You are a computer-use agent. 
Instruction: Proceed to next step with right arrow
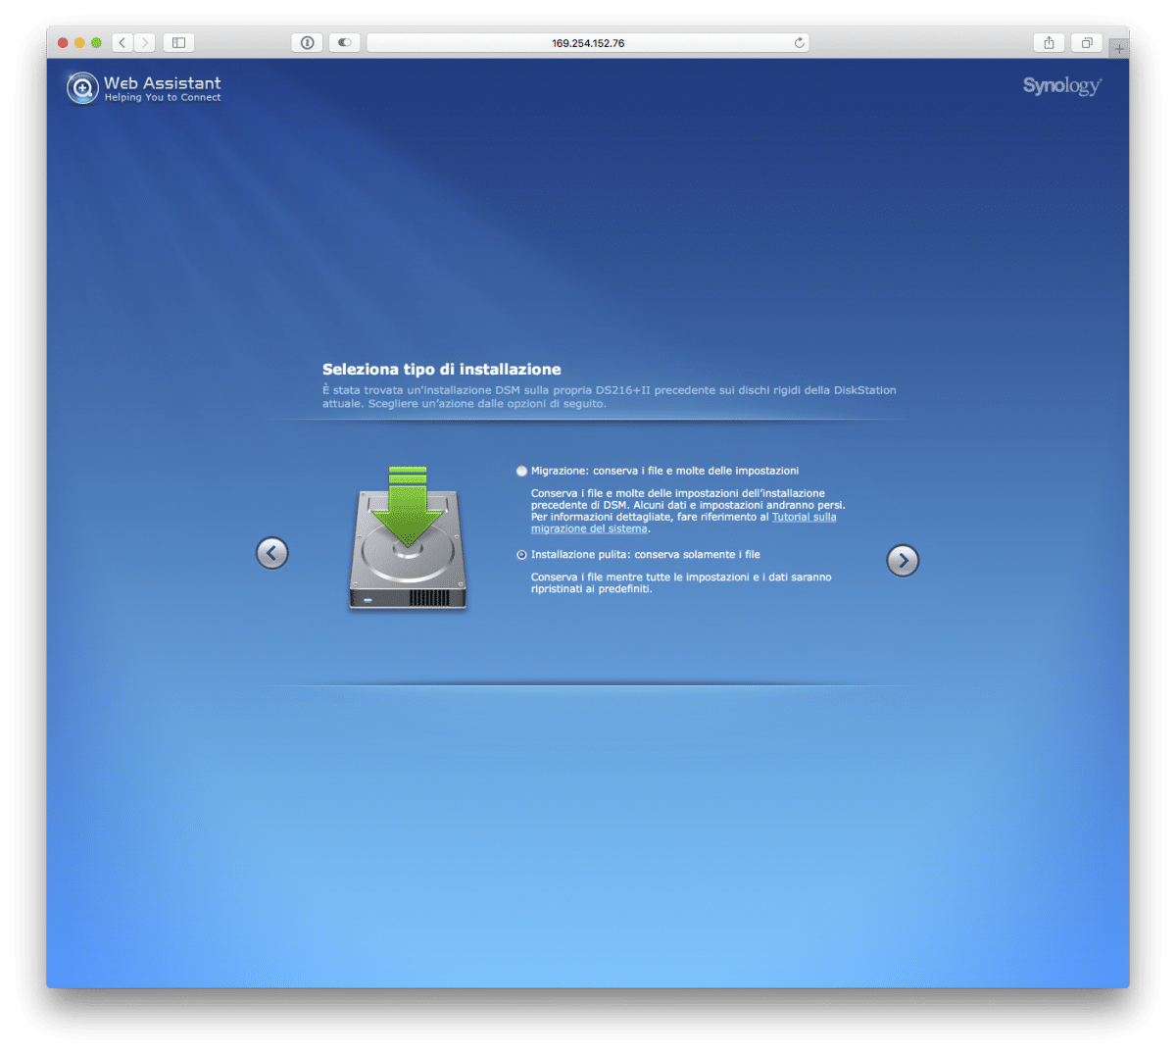(903, 561)
